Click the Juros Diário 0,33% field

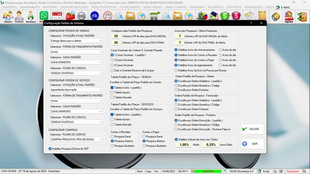pyautogui.click(x=210, y=145)
